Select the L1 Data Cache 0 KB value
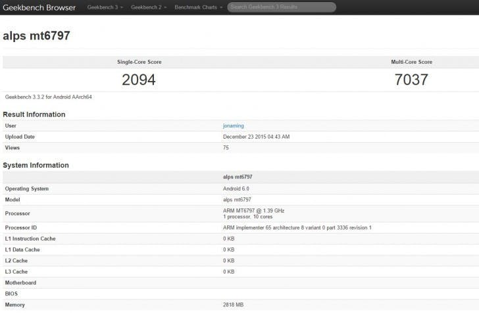 coord(228,250)
